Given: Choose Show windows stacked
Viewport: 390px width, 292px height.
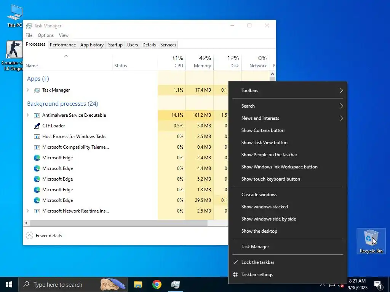Looking at the screenshot, I should click(288, 207).
